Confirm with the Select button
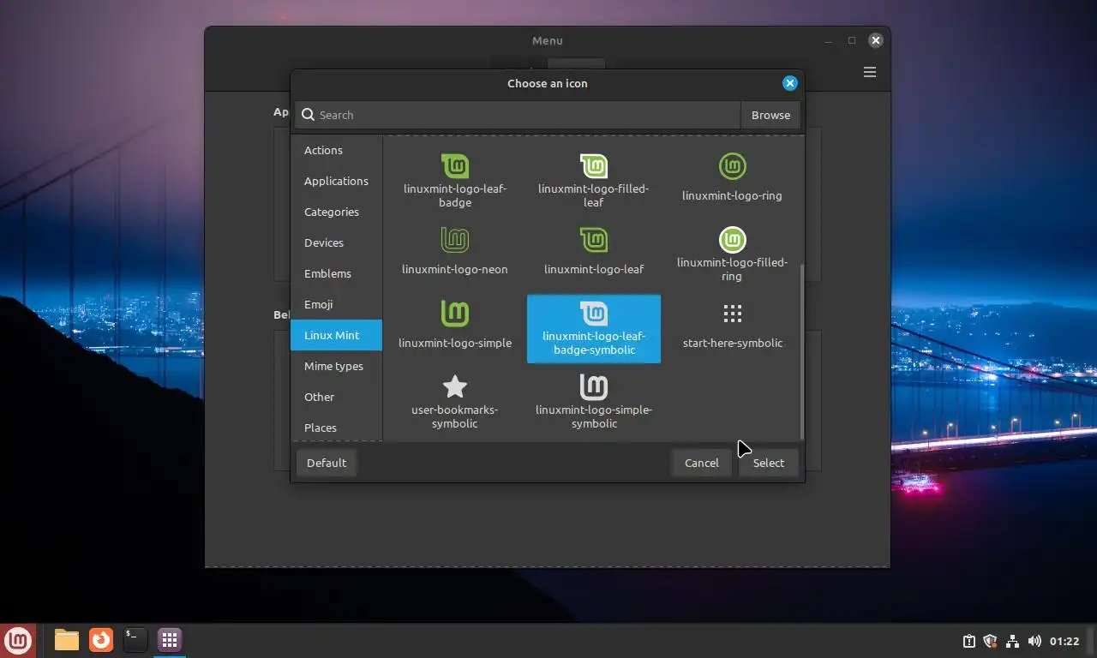Image resolution: width=1097 pixels, height=658 pixels. click(768, 463)
